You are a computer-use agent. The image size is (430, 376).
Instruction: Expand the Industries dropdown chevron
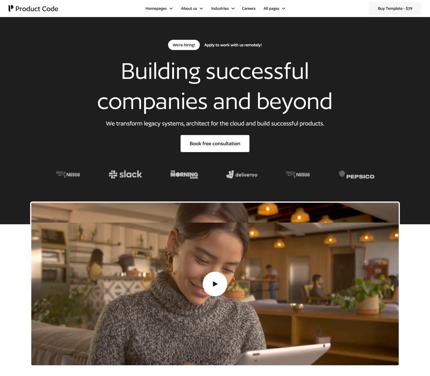(233, 9)
